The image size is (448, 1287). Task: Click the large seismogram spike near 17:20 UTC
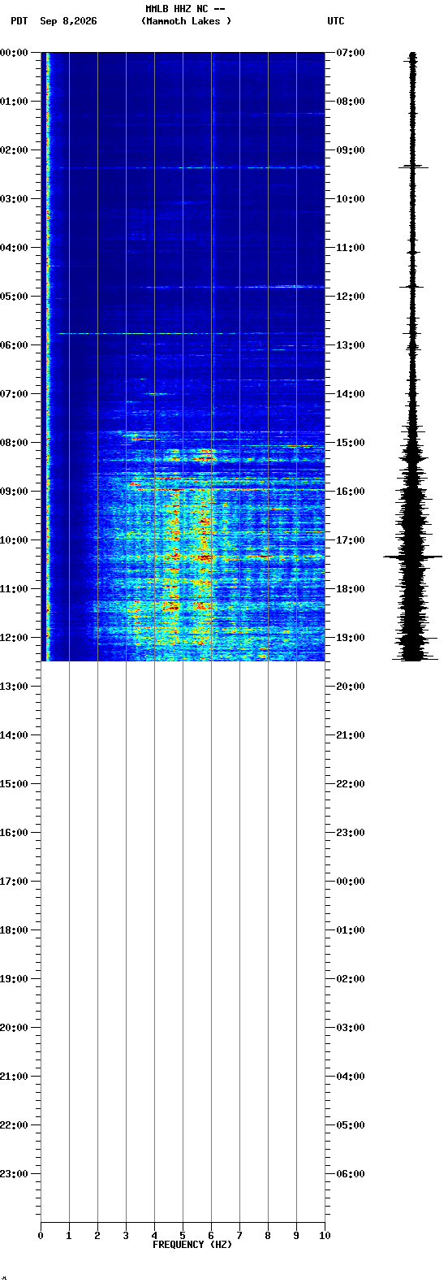[x=412, y=557]
